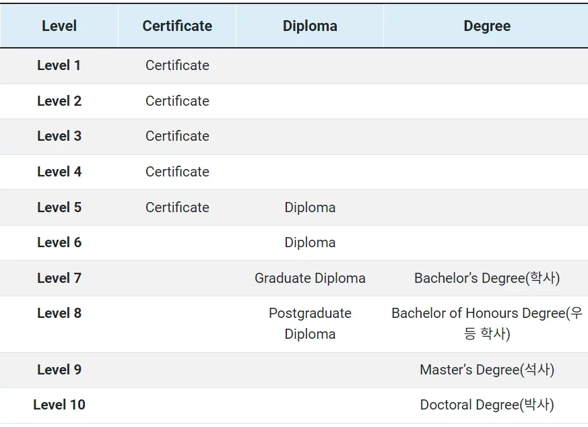Viewport: 588px width, 427px height.
Task: Click the Level 7 row label
Action: [59, 278]
